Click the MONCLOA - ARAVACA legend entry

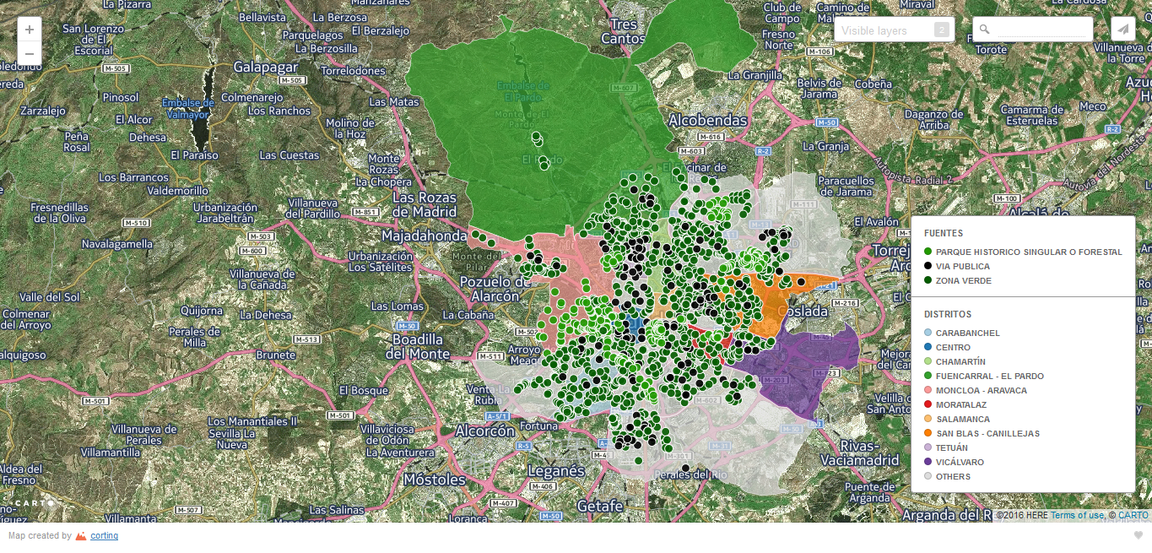[x=981, y=390]
